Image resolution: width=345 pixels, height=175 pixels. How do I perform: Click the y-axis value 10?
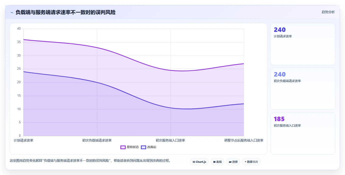coord(19,109)
